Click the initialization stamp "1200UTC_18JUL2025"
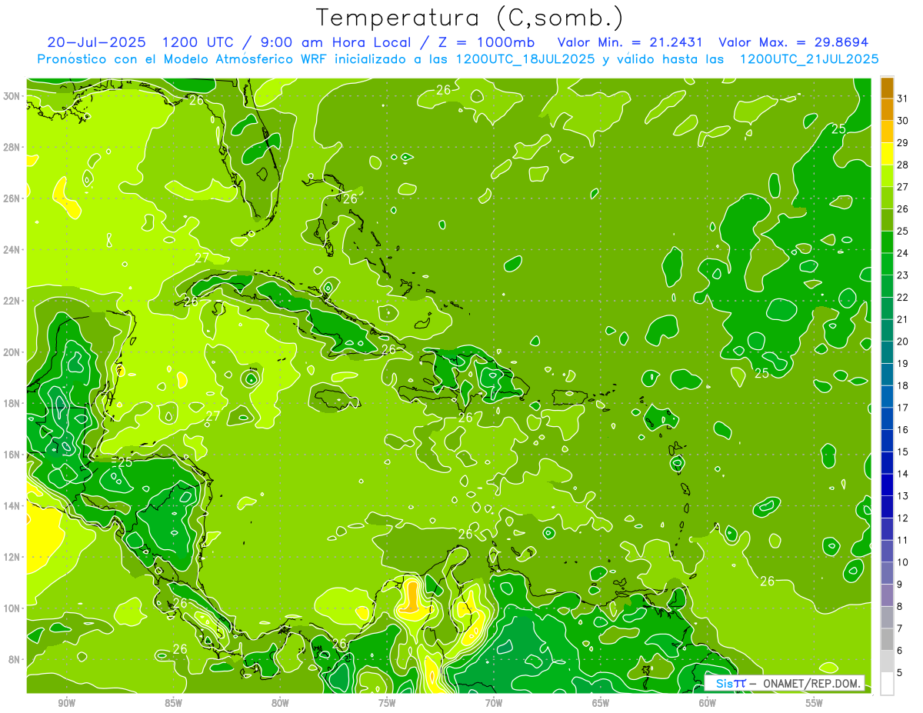This screenshot has height=713, width=923. click(x=525, y=59)
